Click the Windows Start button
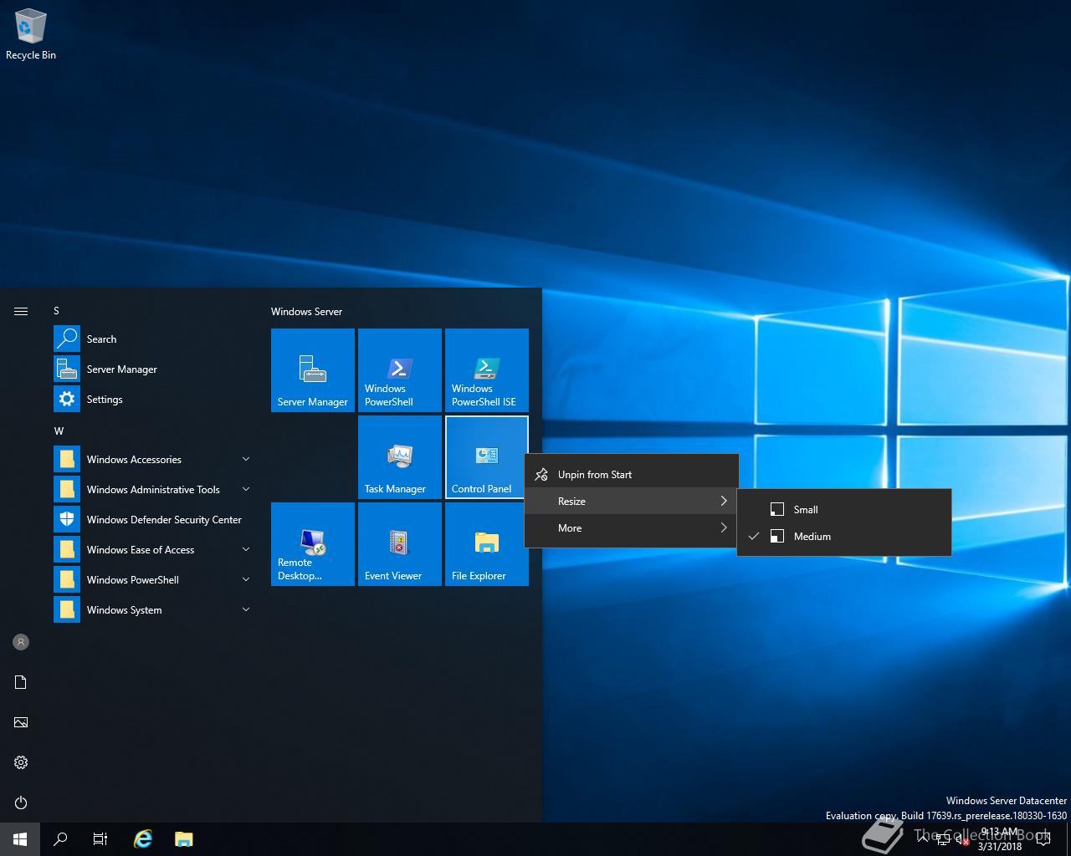The height and width of the screenshot is (856, 1071). pyautogui.click(x=20, y=839)
